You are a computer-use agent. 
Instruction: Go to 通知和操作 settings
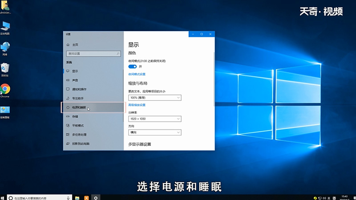pos(93,89)
